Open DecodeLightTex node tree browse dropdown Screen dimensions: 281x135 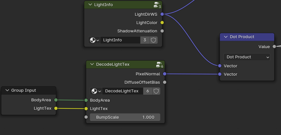click(x=96, y=91)
